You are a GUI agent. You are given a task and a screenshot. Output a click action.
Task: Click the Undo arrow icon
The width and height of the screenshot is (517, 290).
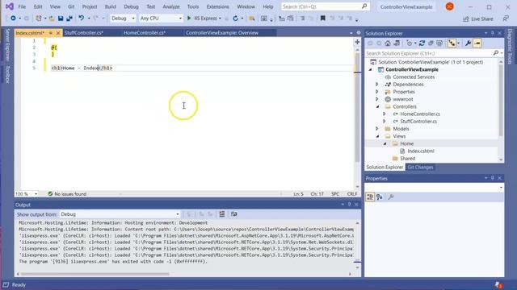pos(81,19)
